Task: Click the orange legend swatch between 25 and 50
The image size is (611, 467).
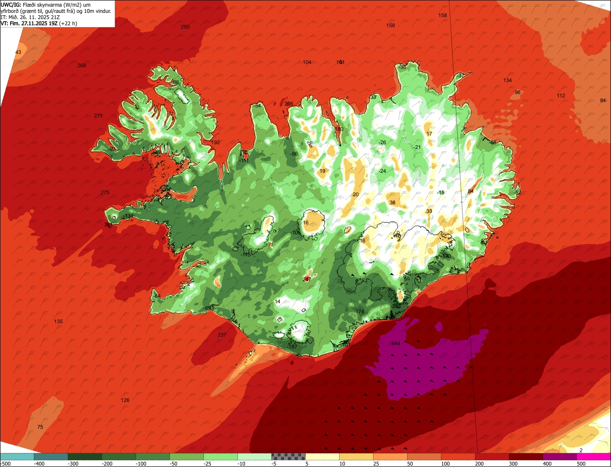Action: [390, 456]
